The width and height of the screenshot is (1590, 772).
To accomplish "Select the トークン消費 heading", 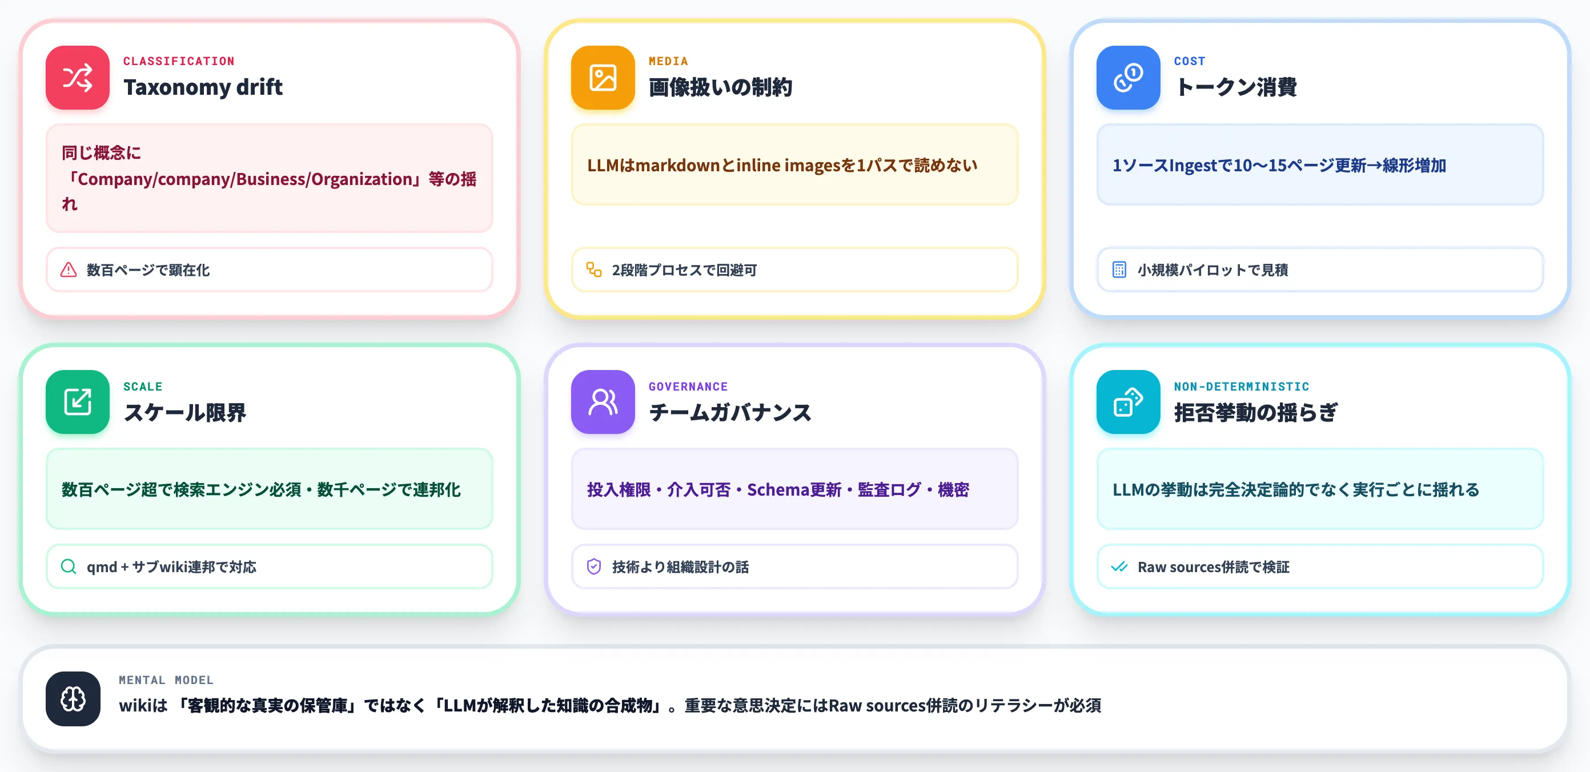I will (1235, 87).
